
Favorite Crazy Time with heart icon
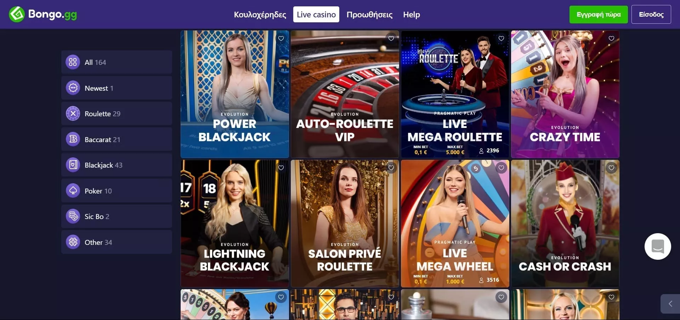[x=611, y=38]
